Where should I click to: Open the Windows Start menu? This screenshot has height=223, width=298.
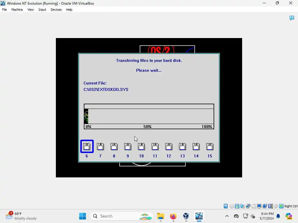click(x=82, y=216)
